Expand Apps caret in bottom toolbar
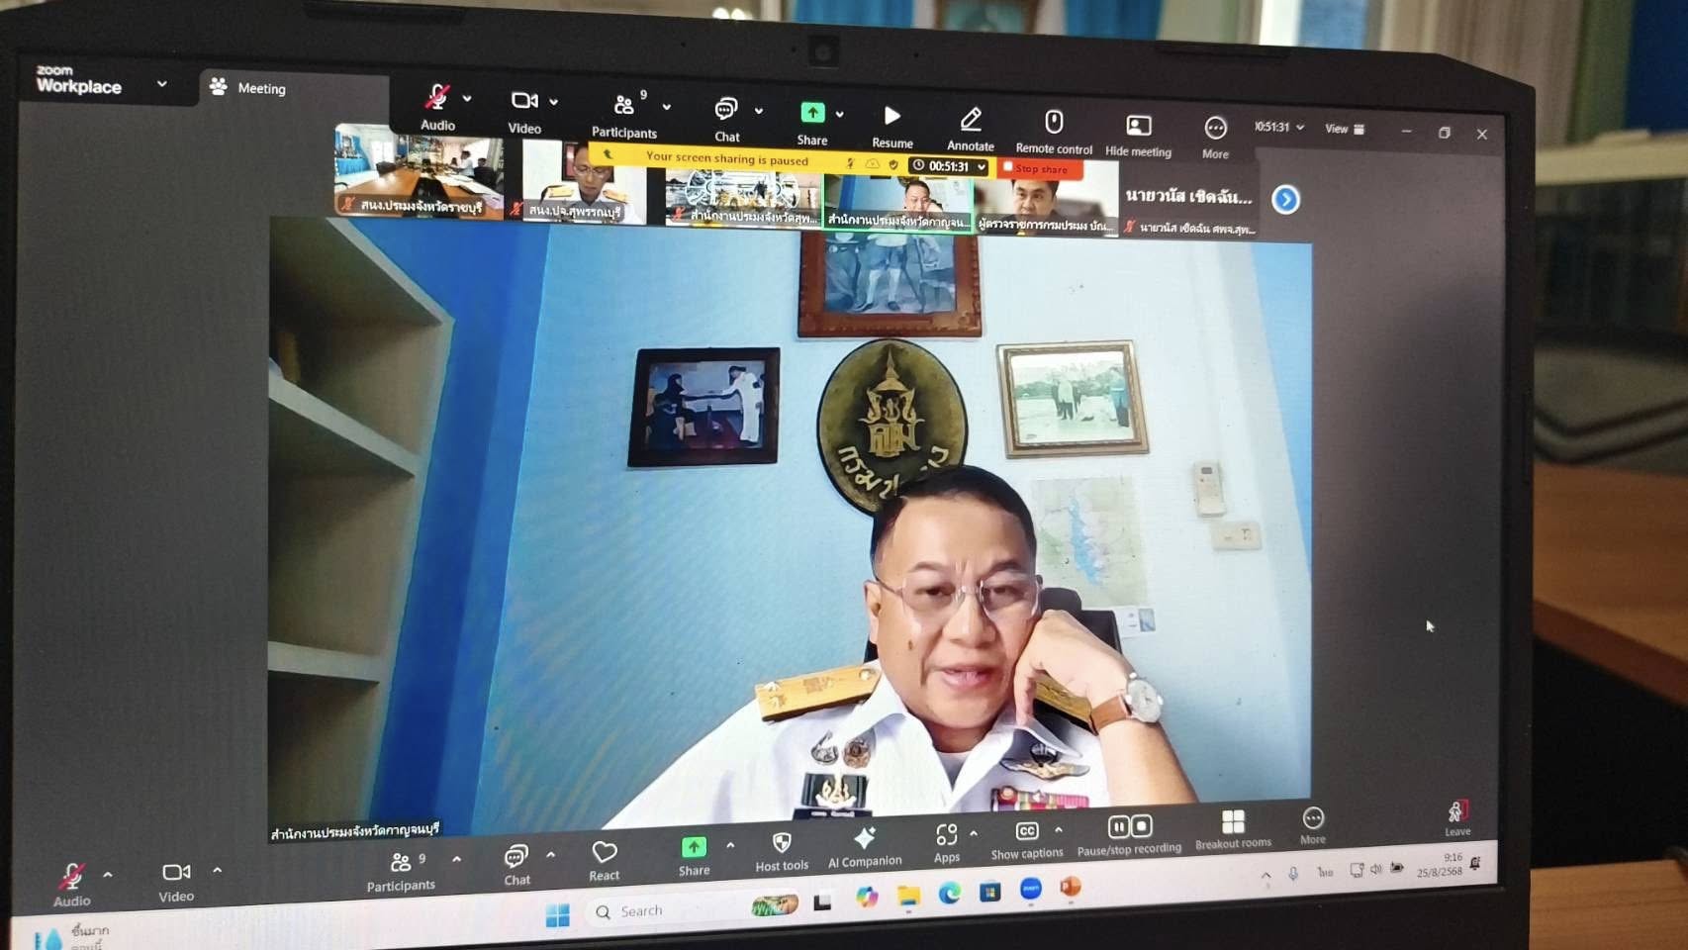Viewport: 1688px width, 950px height. [974, 832]
